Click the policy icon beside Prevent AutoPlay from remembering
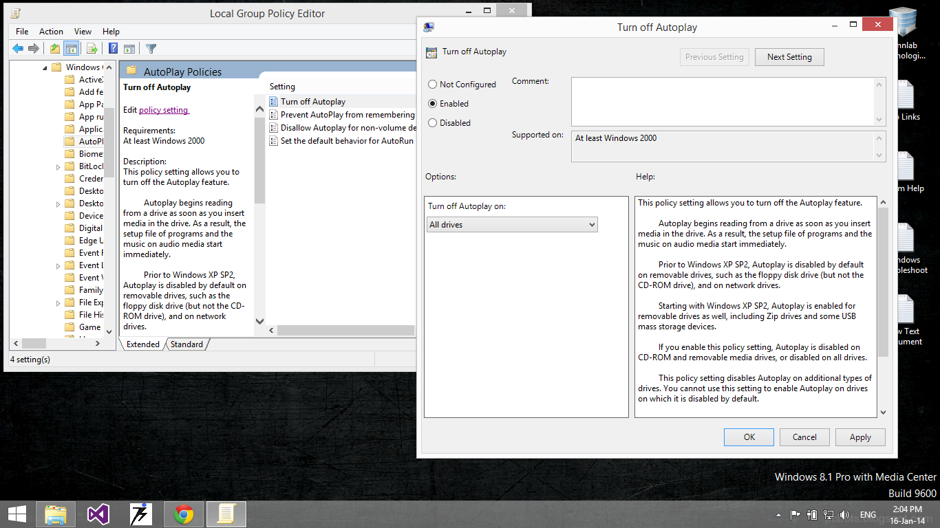Screen dimensions: 940x528 [x=274, y=115]
